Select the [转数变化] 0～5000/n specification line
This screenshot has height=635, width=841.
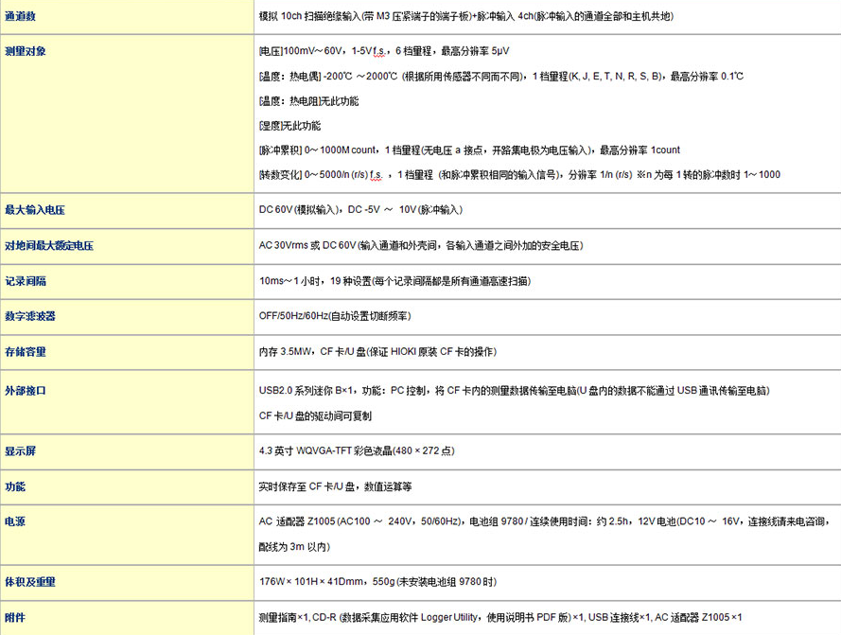click(519, 175)
